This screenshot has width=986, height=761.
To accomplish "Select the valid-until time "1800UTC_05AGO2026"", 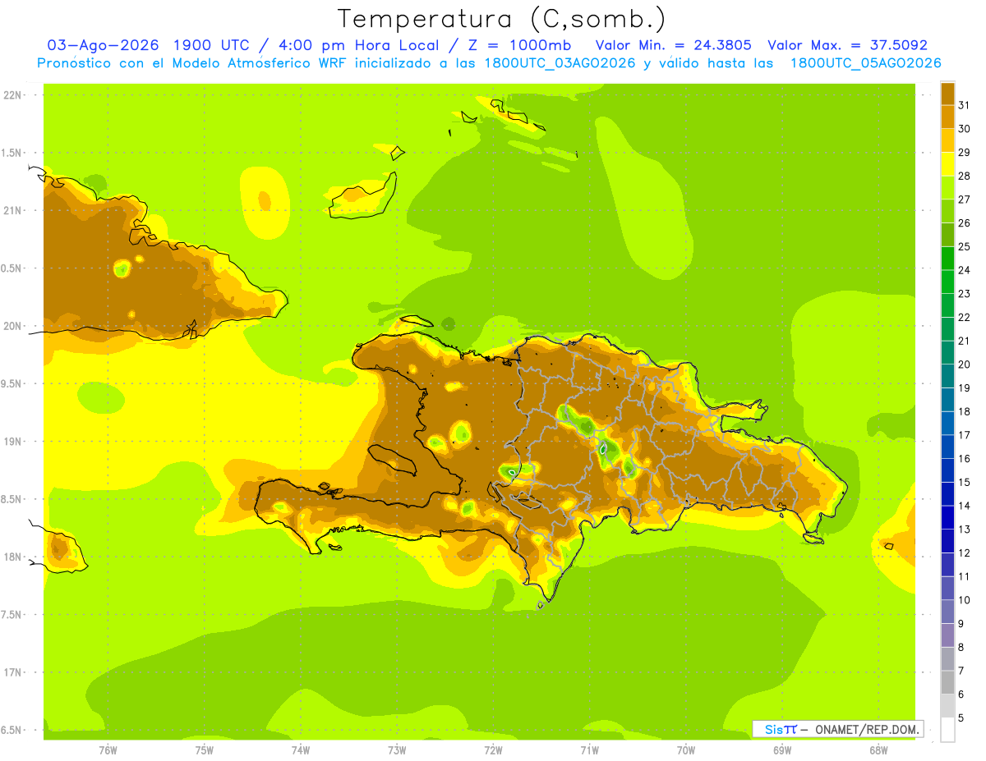I will click(865, 63).
